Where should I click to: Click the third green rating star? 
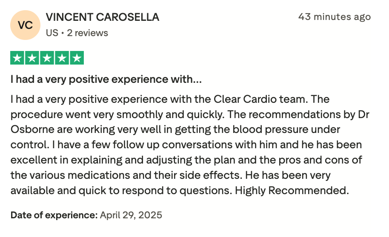point(47,58)
